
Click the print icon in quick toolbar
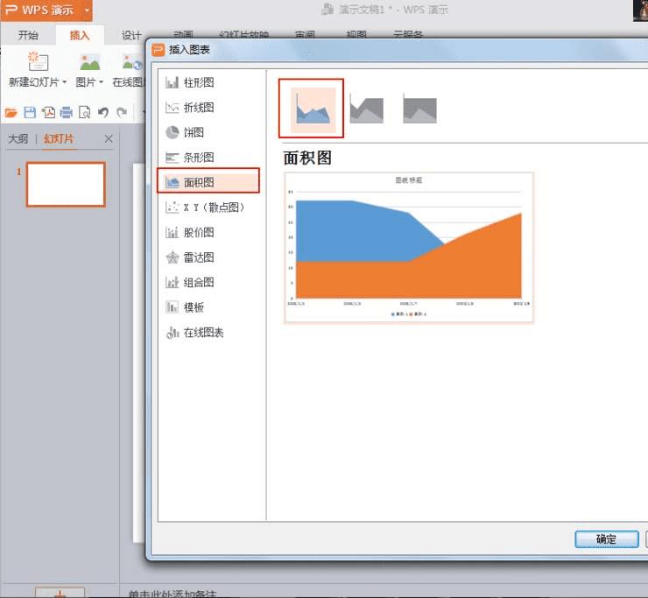click(67, 112)
